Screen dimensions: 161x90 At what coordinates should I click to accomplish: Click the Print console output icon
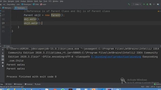coord(3,63)
